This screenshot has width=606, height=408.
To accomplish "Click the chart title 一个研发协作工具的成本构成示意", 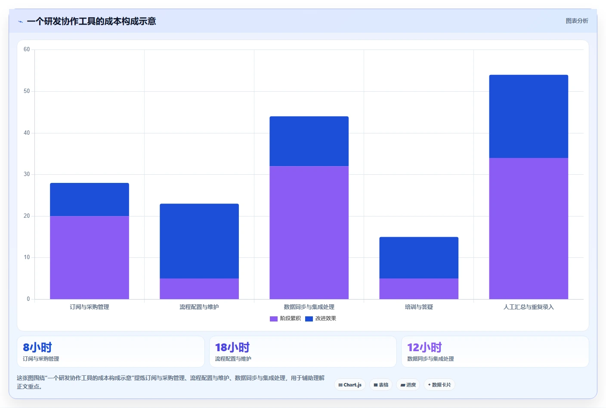I will (x=91, y=21).
